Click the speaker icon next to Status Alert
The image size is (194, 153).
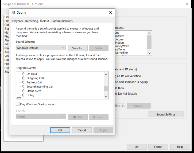pos(23,91)
